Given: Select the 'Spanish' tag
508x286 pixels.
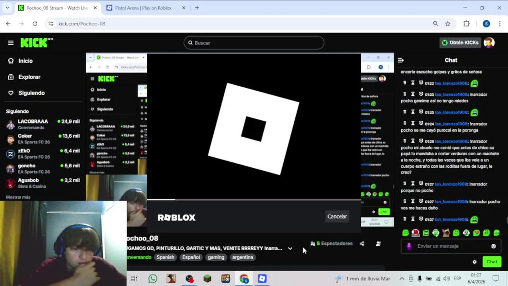Looking at the screenshot, I should tap(165, 257).
